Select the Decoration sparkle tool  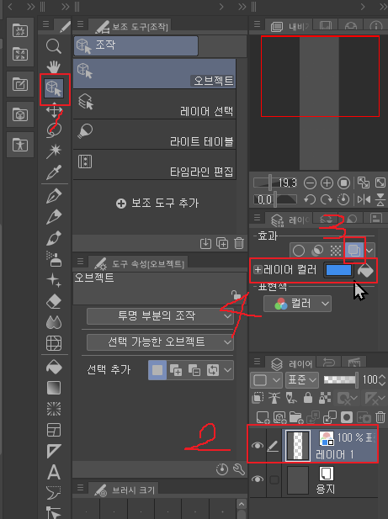54,280
